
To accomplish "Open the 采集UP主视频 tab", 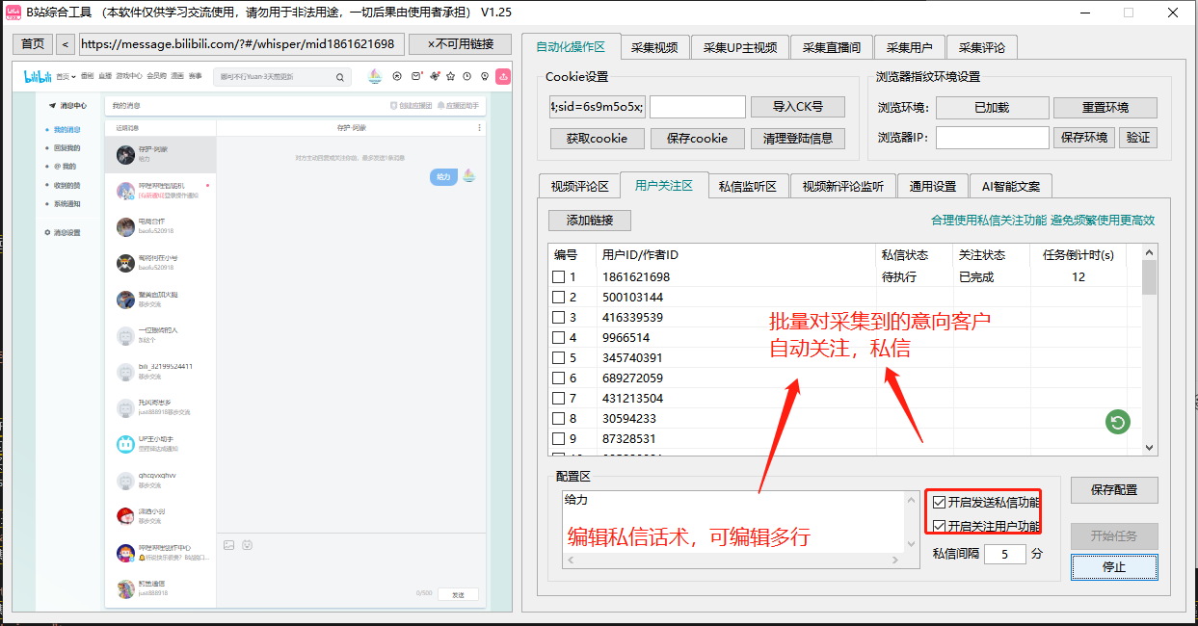I will tap(739, 46).
